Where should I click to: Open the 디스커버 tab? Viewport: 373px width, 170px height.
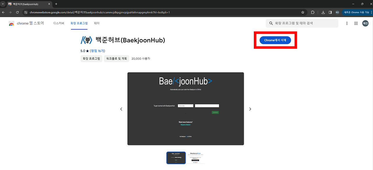pos(59,23)
